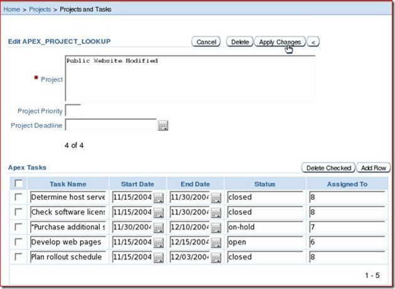Sort by Start Date column header

(x=138, y=184)
